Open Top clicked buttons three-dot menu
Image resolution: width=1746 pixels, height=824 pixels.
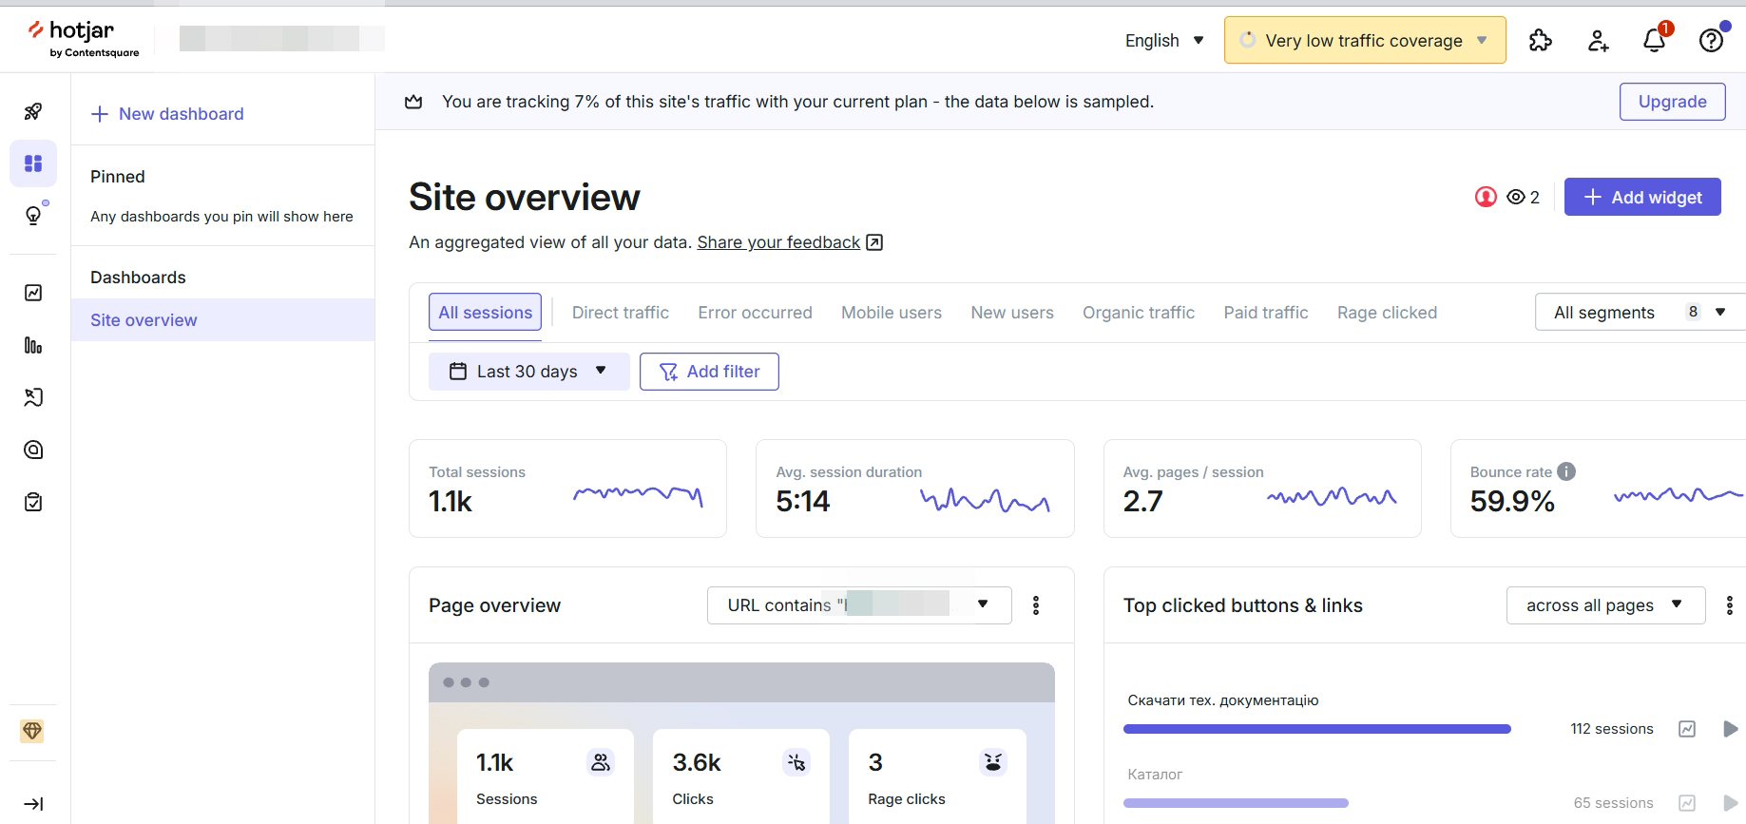1730,605
